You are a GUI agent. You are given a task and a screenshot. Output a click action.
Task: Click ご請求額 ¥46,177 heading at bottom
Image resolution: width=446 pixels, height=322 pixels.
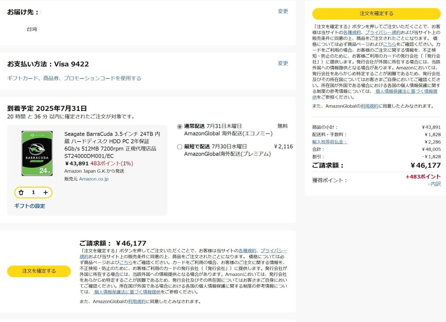pos(113,243)
